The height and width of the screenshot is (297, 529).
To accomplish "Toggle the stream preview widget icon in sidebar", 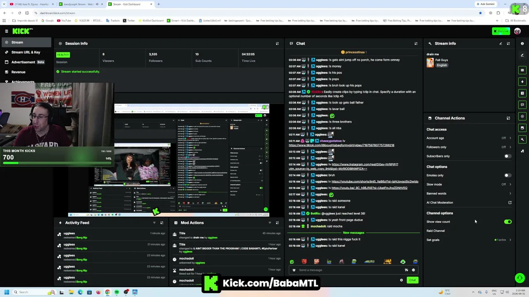I will (522, 70).
